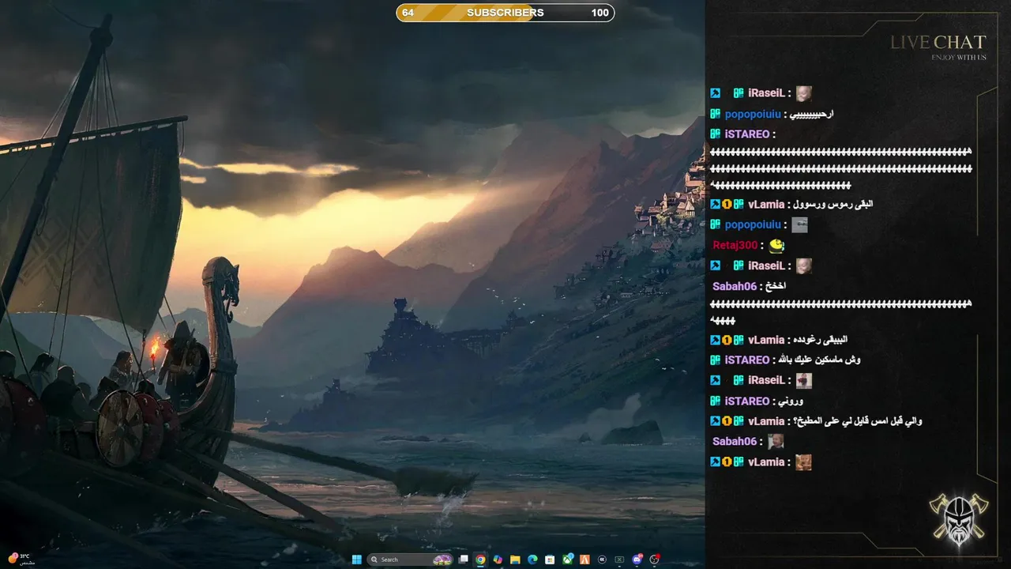Open File Explorer from the taskbar

click(x=515, y=560)
